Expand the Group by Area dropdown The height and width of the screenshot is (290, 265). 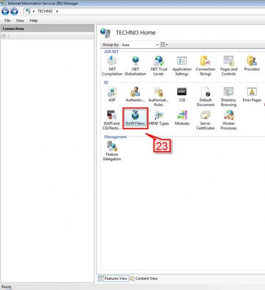pos(140,45)
